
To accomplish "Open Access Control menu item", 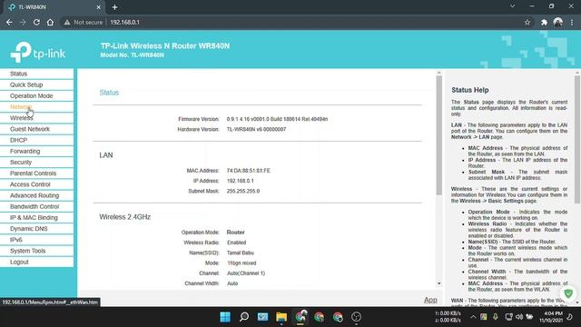I will pyautogui.click(x=37, y=184).
